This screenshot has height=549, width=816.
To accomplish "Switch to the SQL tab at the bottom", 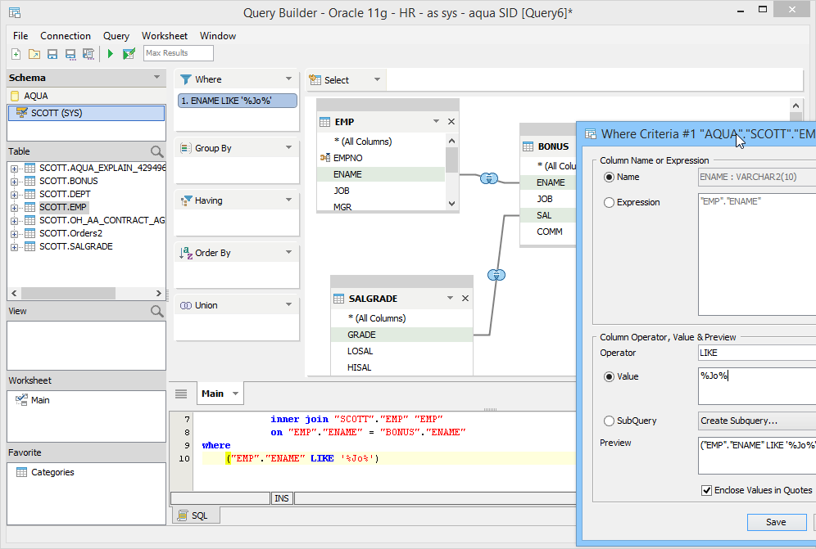I will click(195, 515).
